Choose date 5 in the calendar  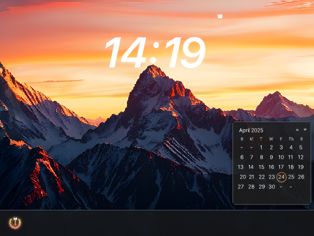(x=301, y=147)
